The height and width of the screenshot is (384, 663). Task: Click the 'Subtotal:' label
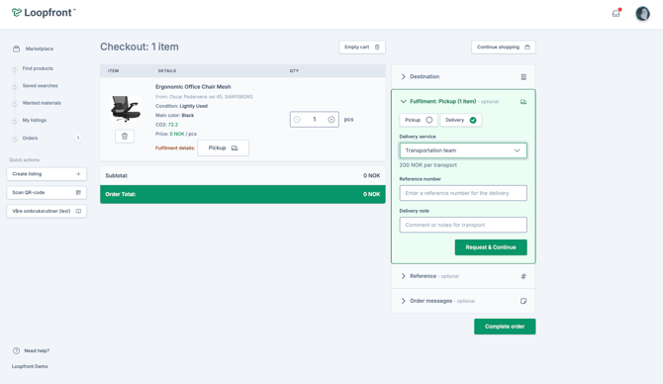[x=117, y=175]
